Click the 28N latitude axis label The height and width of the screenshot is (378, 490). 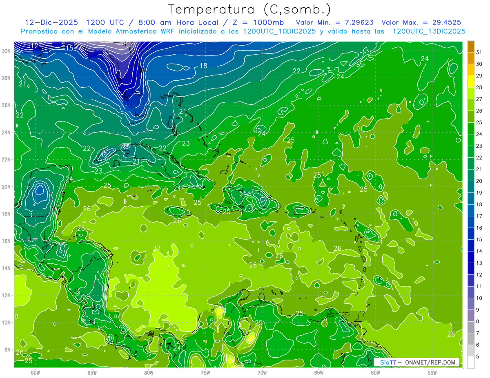point(6,78)
